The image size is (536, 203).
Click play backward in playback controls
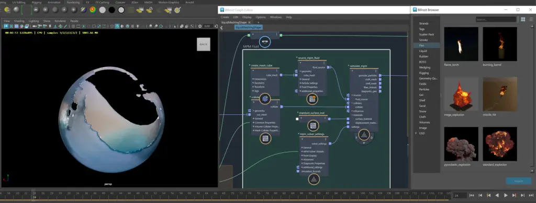pyautogui.click(x=497, y=196)
